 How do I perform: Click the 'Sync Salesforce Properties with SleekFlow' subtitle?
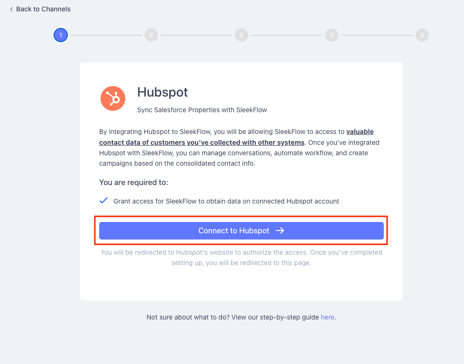[x=202, y=110]
